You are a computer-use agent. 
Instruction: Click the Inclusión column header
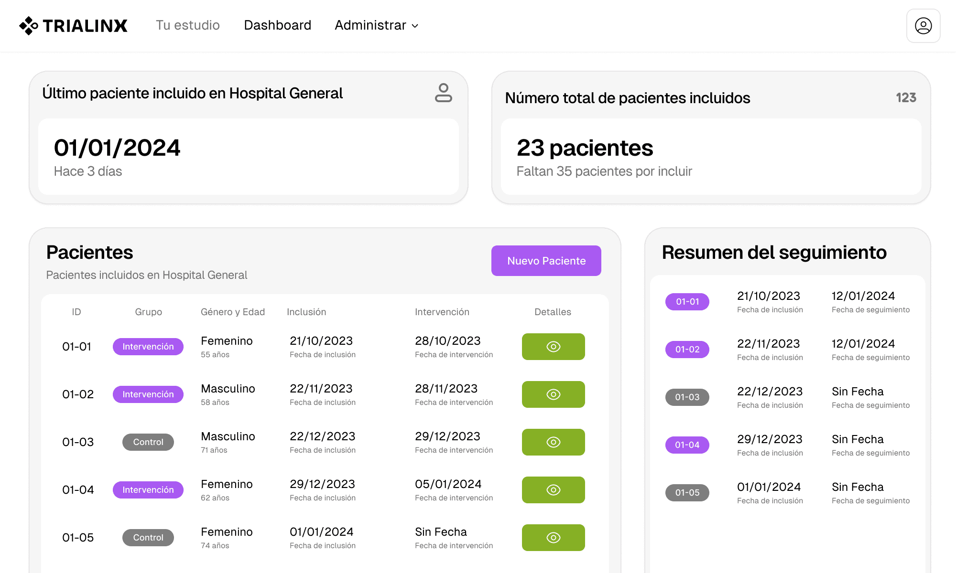tap(306, 312)
